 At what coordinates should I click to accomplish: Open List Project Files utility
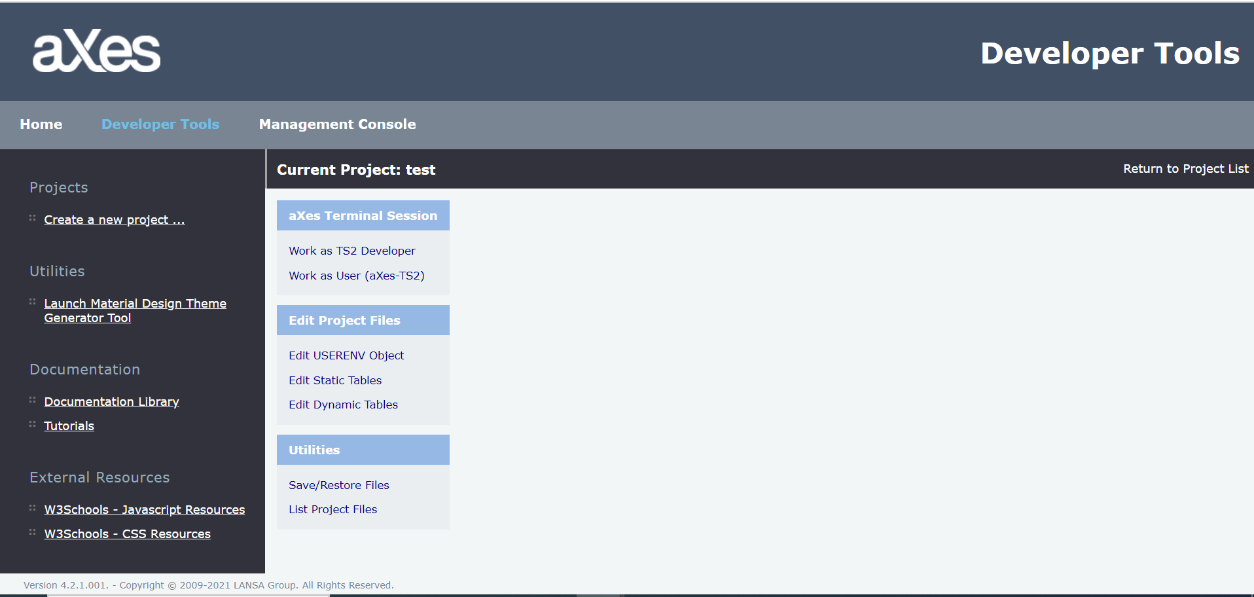pyautogui.click(x=332, y=509)
